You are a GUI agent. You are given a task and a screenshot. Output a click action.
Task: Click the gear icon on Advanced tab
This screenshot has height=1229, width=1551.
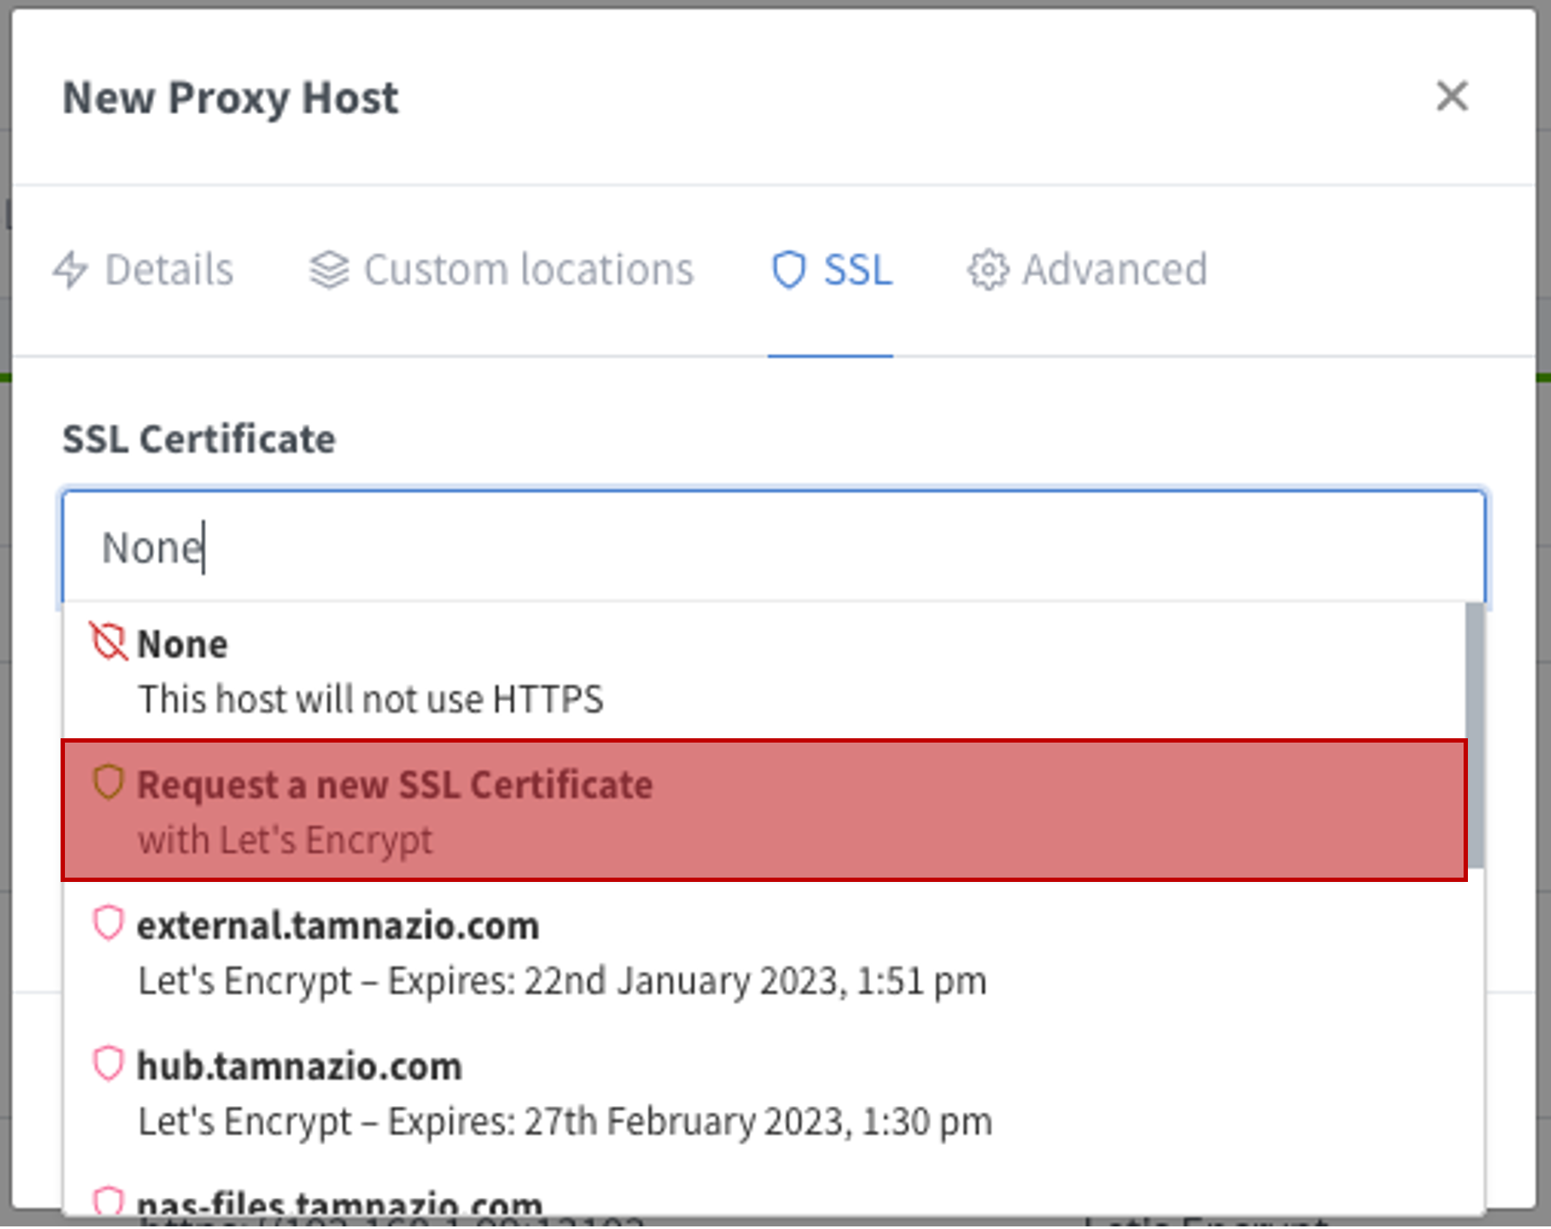[988, 270]
